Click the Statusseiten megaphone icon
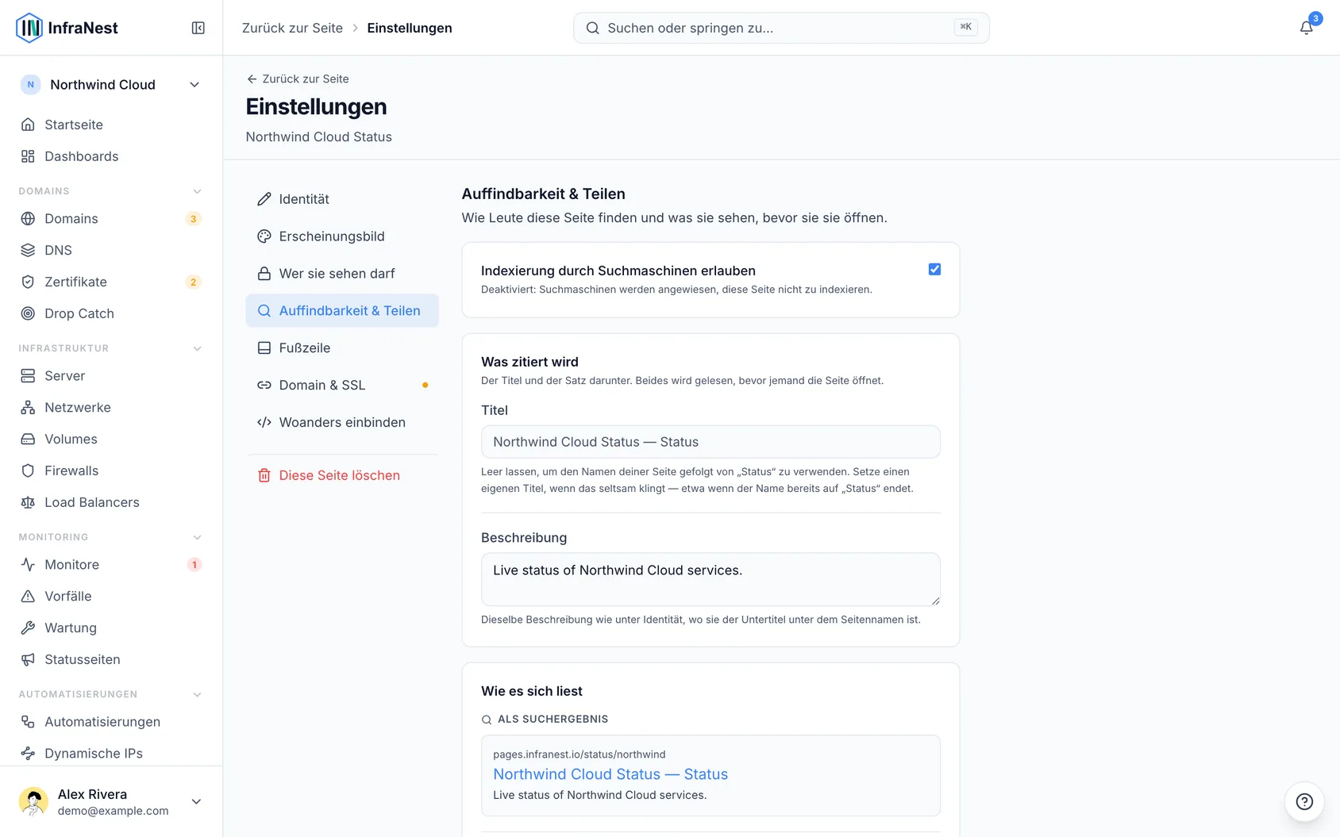 (28, 659)
